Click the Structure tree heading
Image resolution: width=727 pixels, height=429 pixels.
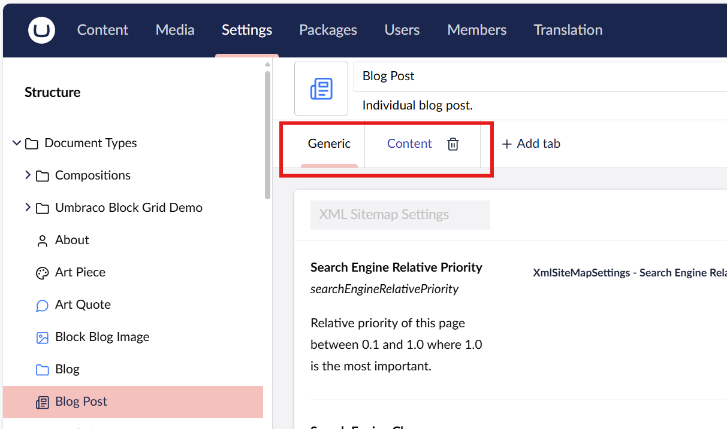click(52, 92)
